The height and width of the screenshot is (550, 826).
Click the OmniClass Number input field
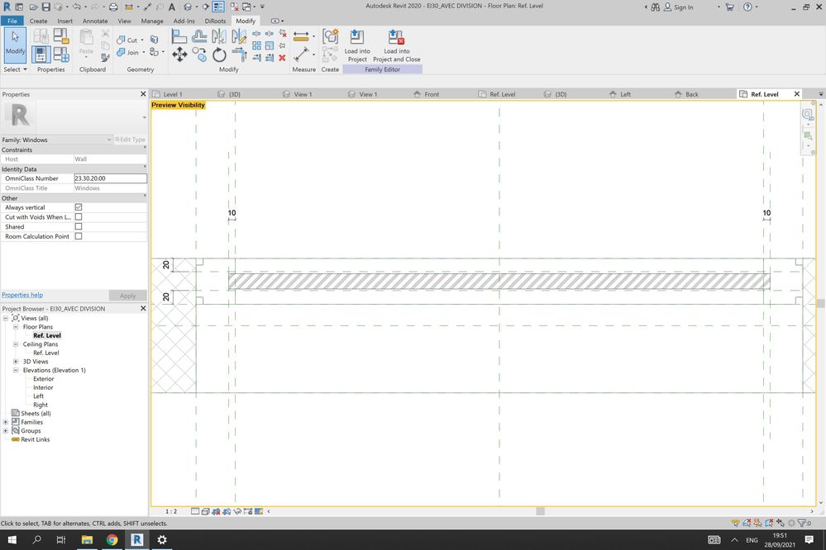[111, 178]
